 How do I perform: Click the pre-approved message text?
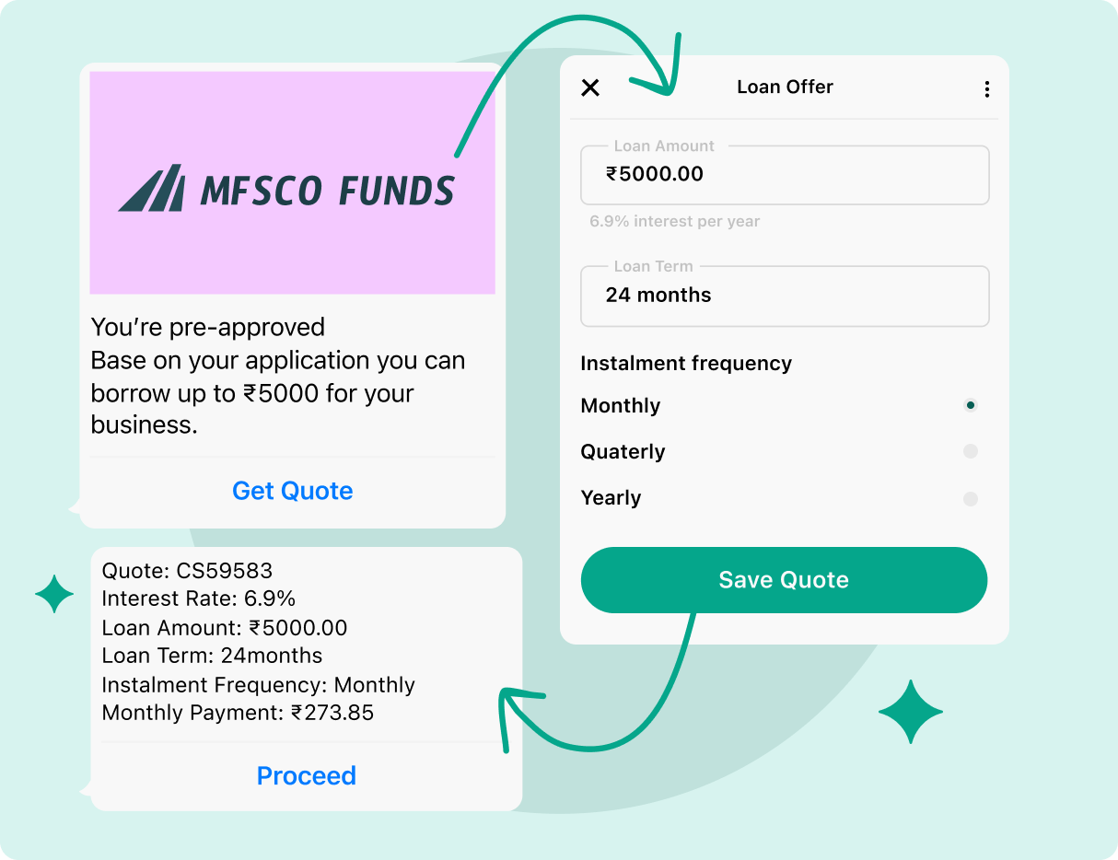coord(278,376)
